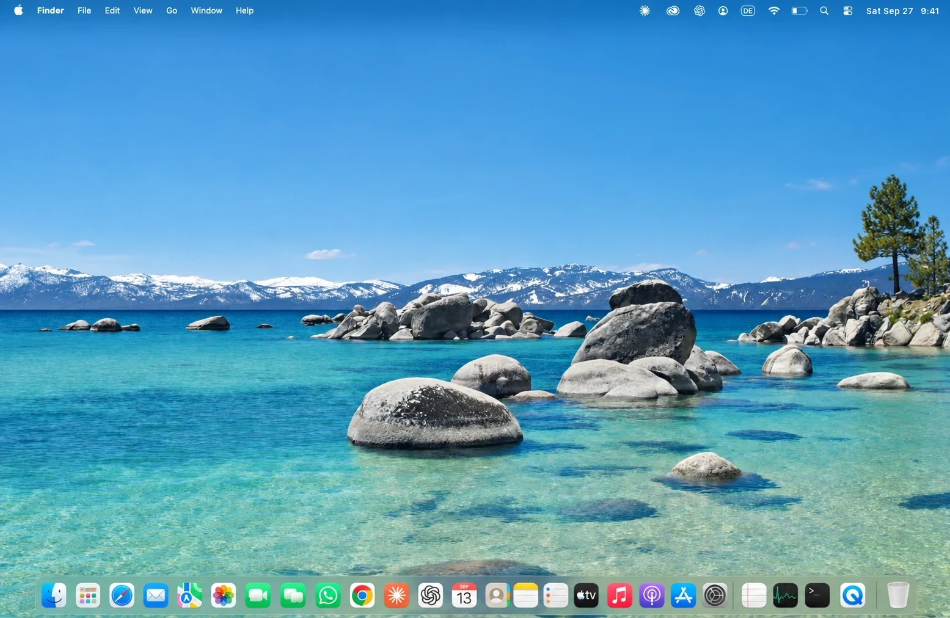Open Safari from the Dock

point(122,595)
